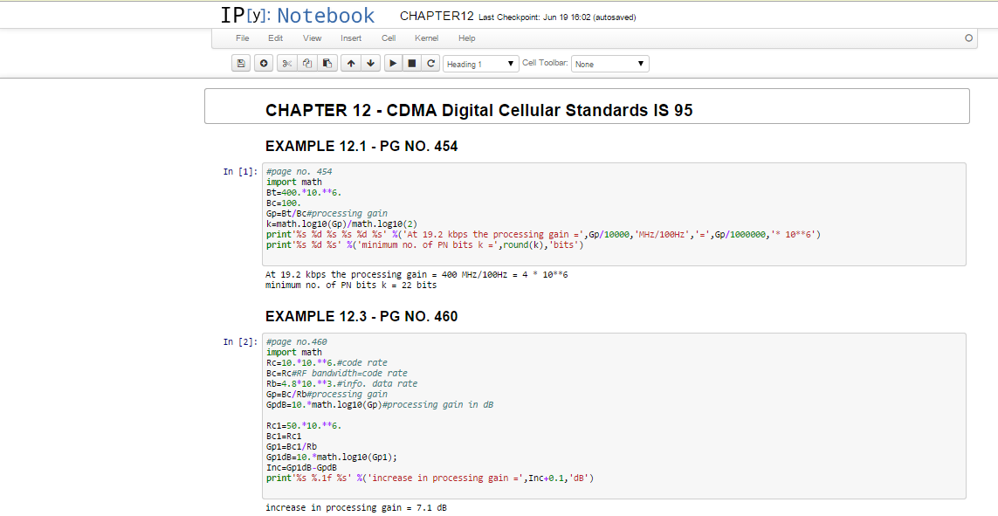Restart the kernel using circular arrow icon
998x516 pixels.
coord(431,64)
